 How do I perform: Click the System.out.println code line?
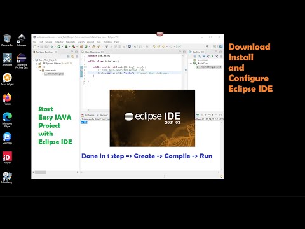pos(133,73)
